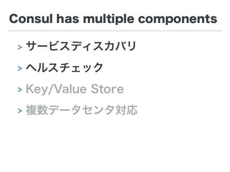Screen dimensions: 230x172
Task: Click the チェック part of the second bullet
Action: 81,68
